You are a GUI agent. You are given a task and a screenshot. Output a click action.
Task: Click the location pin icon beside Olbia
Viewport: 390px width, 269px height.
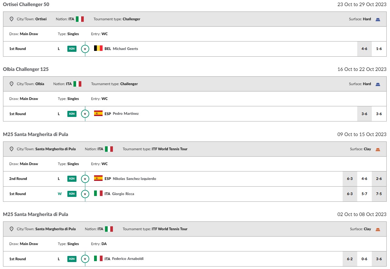(x=12, y=84)
